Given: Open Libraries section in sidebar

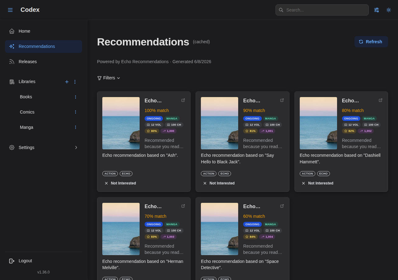Looking at the screenshot, I should click(27, 82).
